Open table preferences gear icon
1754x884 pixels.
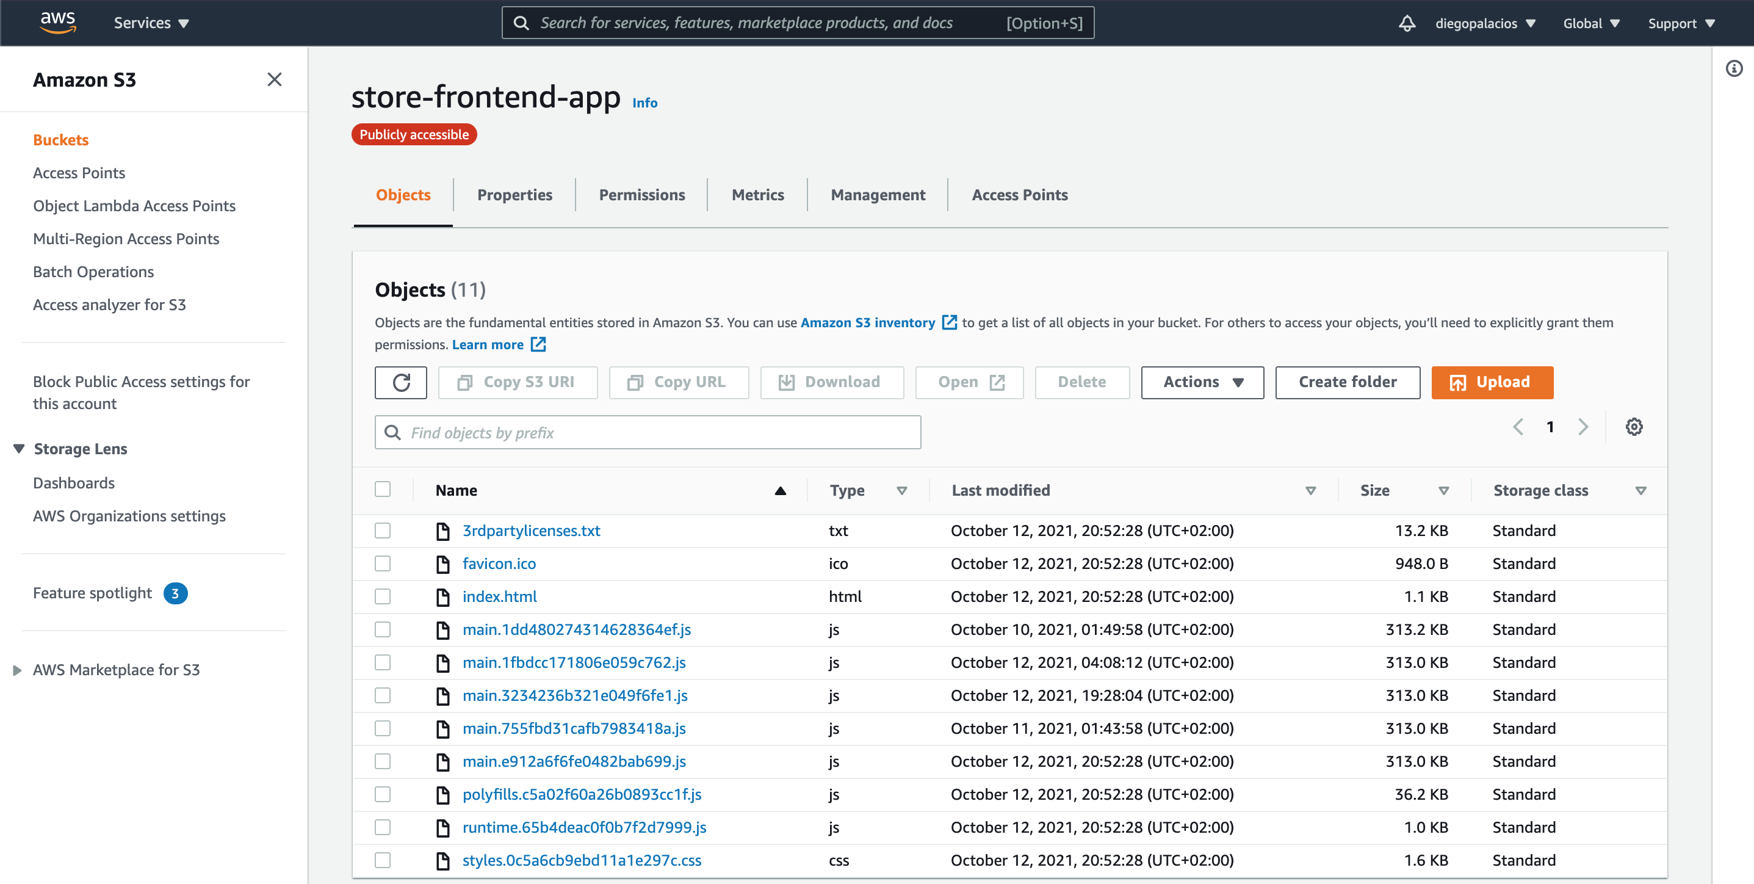tap(1634, 427)
